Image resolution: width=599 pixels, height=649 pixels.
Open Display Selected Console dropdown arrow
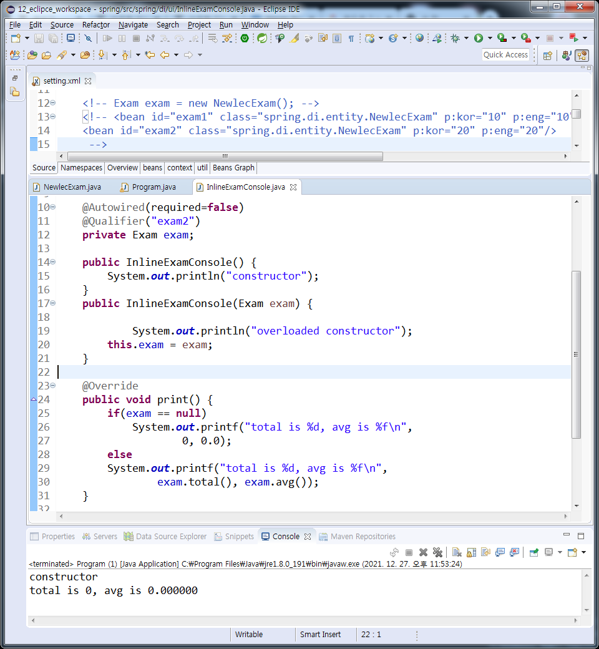tap(560, 552)
